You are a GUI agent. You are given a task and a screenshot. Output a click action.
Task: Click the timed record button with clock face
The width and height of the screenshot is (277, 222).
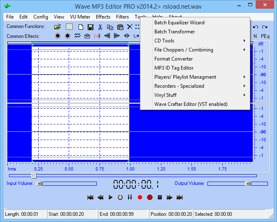[x=150, y=197]
